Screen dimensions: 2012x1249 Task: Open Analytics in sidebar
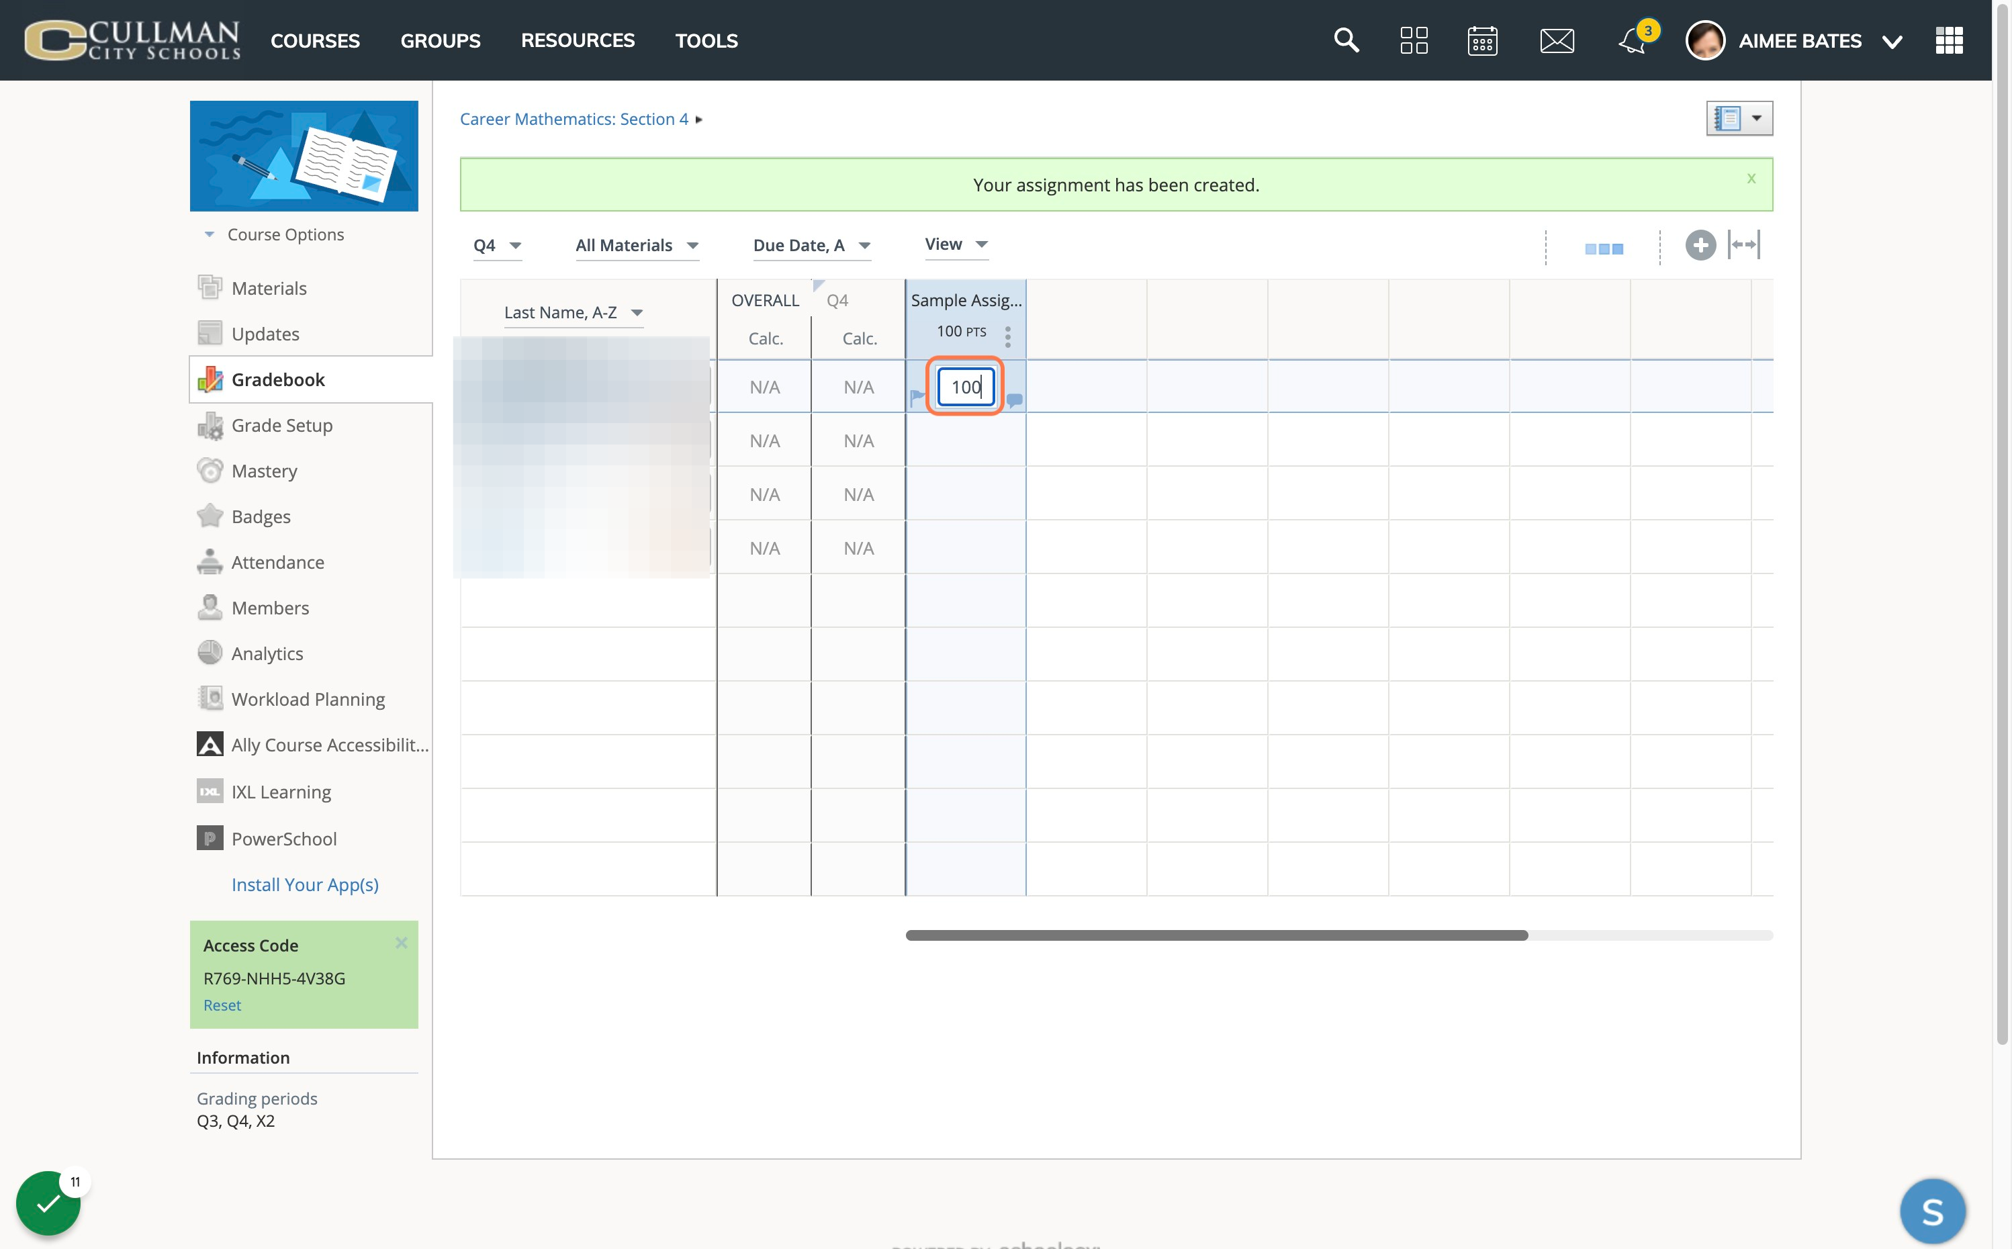(x=267, y=653)
